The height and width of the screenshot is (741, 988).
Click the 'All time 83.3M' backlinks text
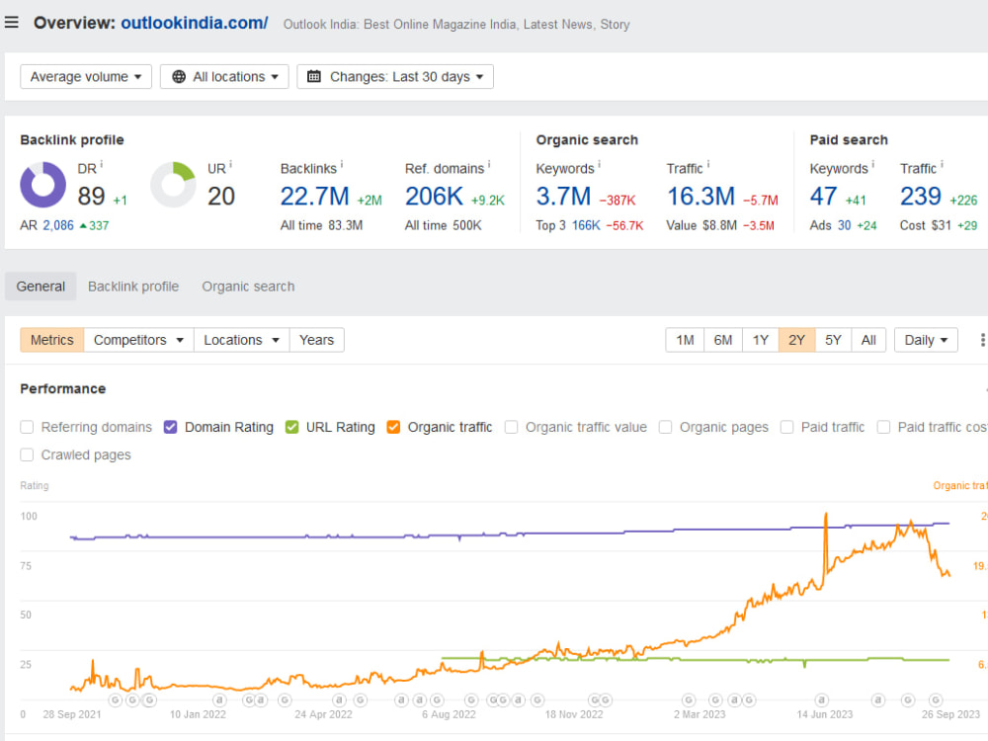point(321,225)
